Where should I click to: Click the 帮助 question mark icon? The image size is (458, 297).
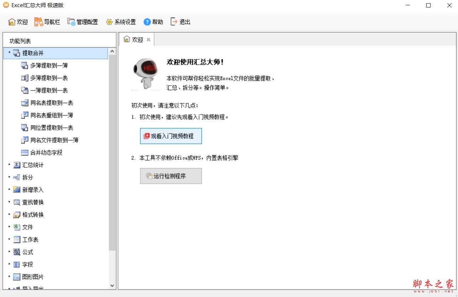pyautogui.click(x=147, y=22)
